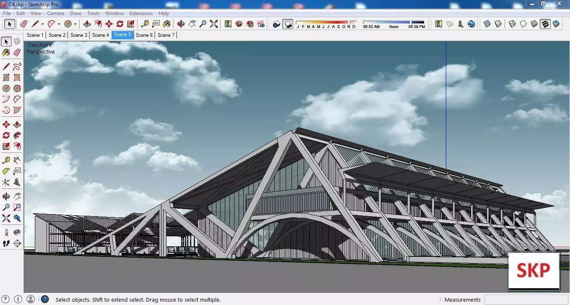The width and height of the screenshot is (570, 305).
Task: Choose the Zoom Window tool
Action: click(17, 207)
